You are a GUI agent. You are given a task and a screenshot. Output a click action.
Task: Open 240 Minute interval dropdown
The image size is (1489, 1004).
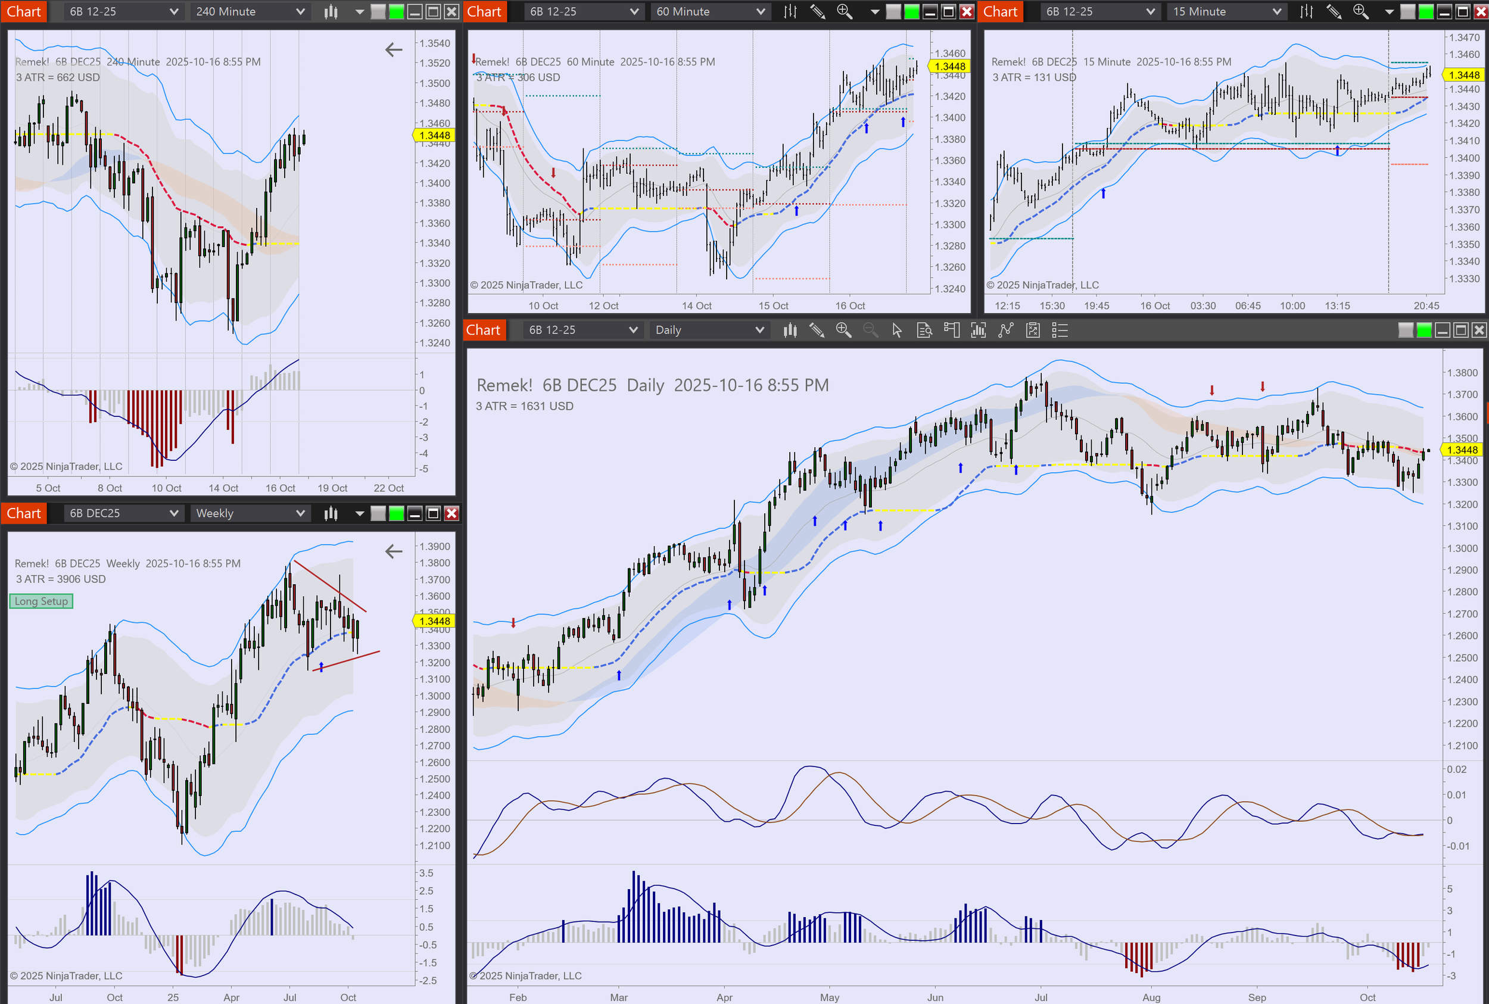[x=250, y=11]
